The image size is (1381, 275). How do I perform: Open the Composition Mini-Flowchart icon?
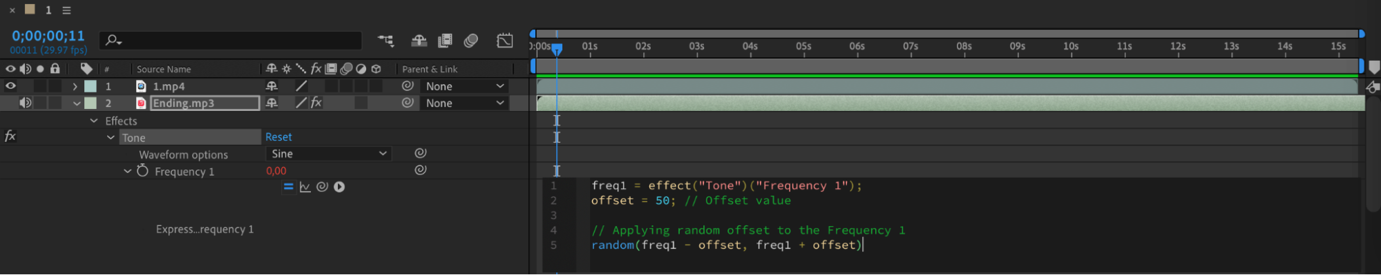click(385, 41)
